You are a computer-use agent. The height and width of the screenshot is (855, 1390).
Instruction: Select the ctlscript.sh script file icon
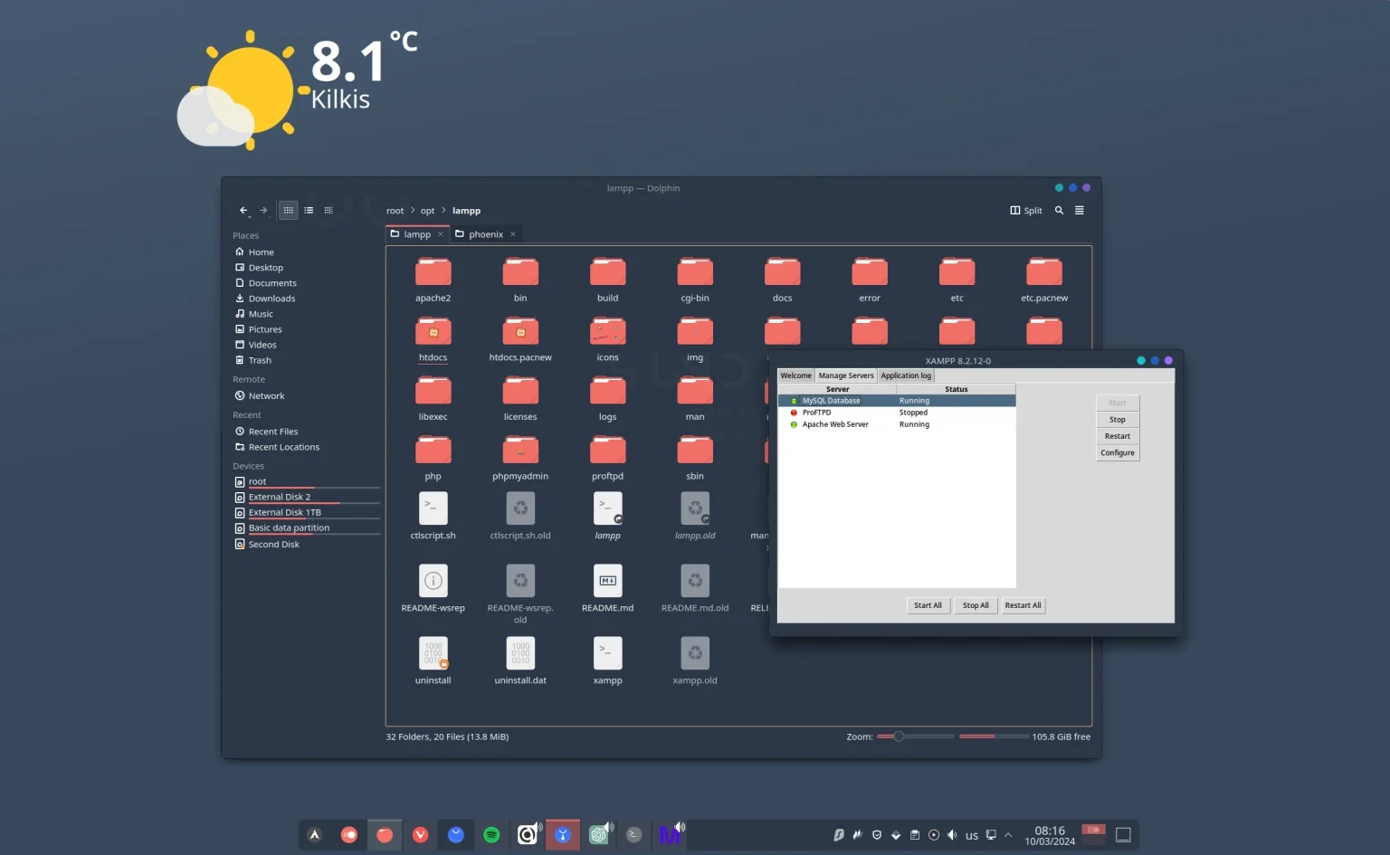click(433, 508)
